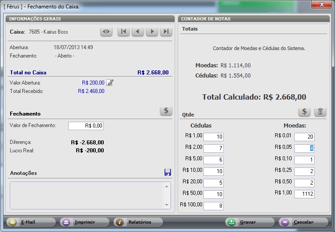
Task: Click the '- Aberto -' fechamento status
Action: 65,56
